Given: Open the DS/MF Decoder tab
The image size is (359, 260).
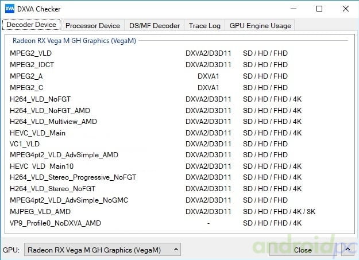Looking at the screenshot, I should pyautogui.click(x=155, y=25).
